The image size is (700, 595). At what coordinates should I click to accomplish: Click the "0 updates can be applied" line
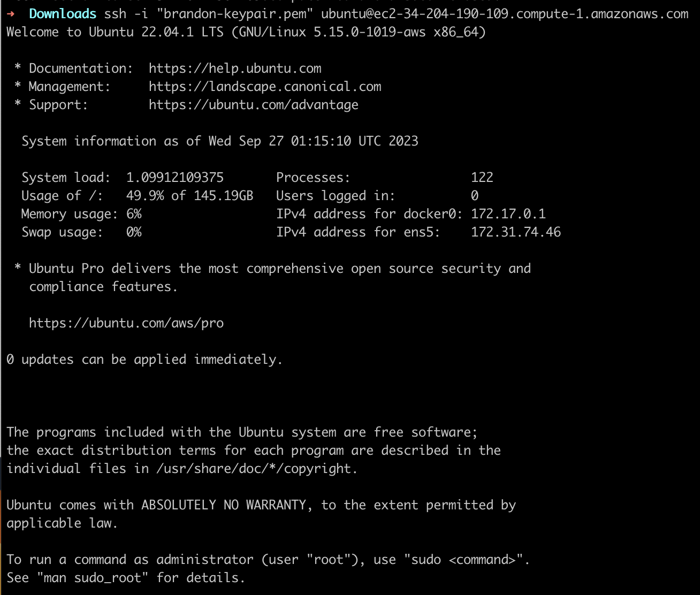click(144, 360)
